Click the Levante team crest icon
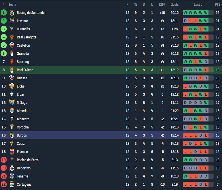 (12, 21)
